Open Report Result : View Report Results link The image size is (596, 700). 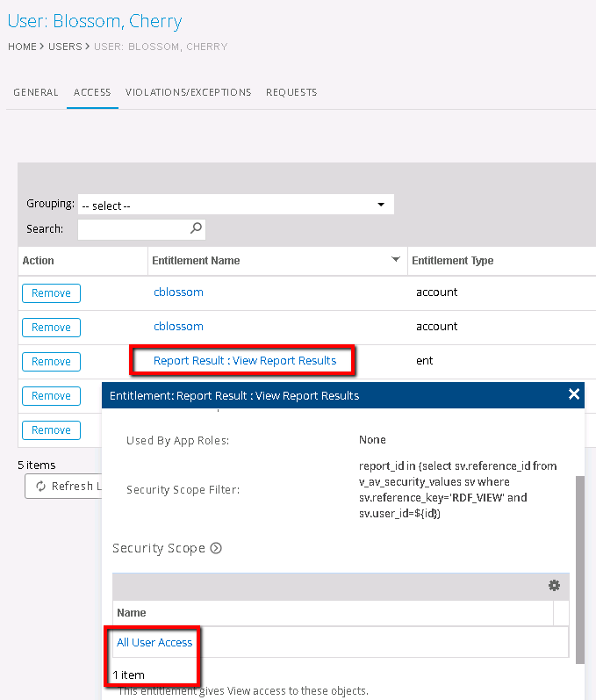[x=244, y=360]
